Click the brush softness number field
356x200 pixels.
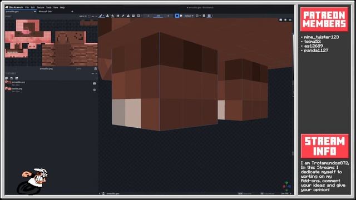pos(168,16)
